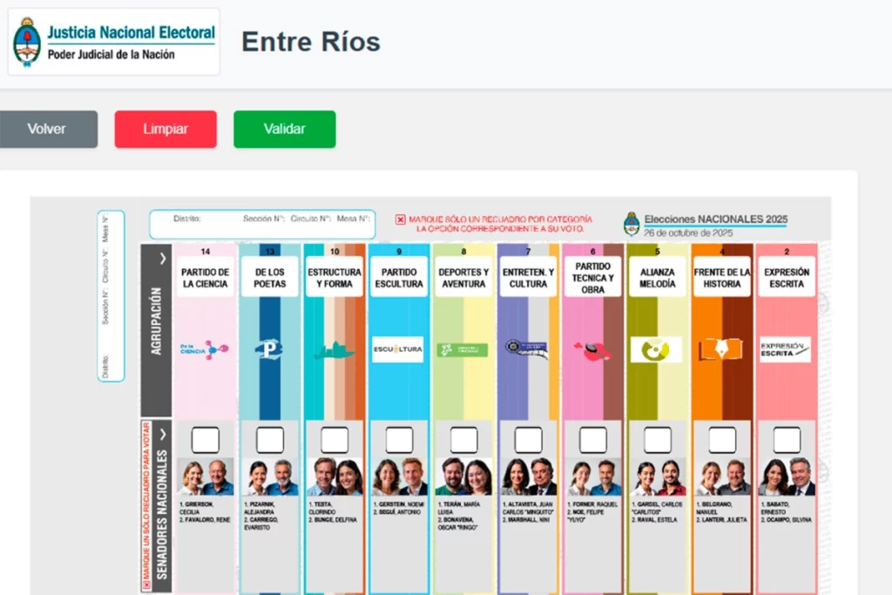Click the Frente de la Historia logo
This screenshot has height=595, width=892.
click(720, 349)
